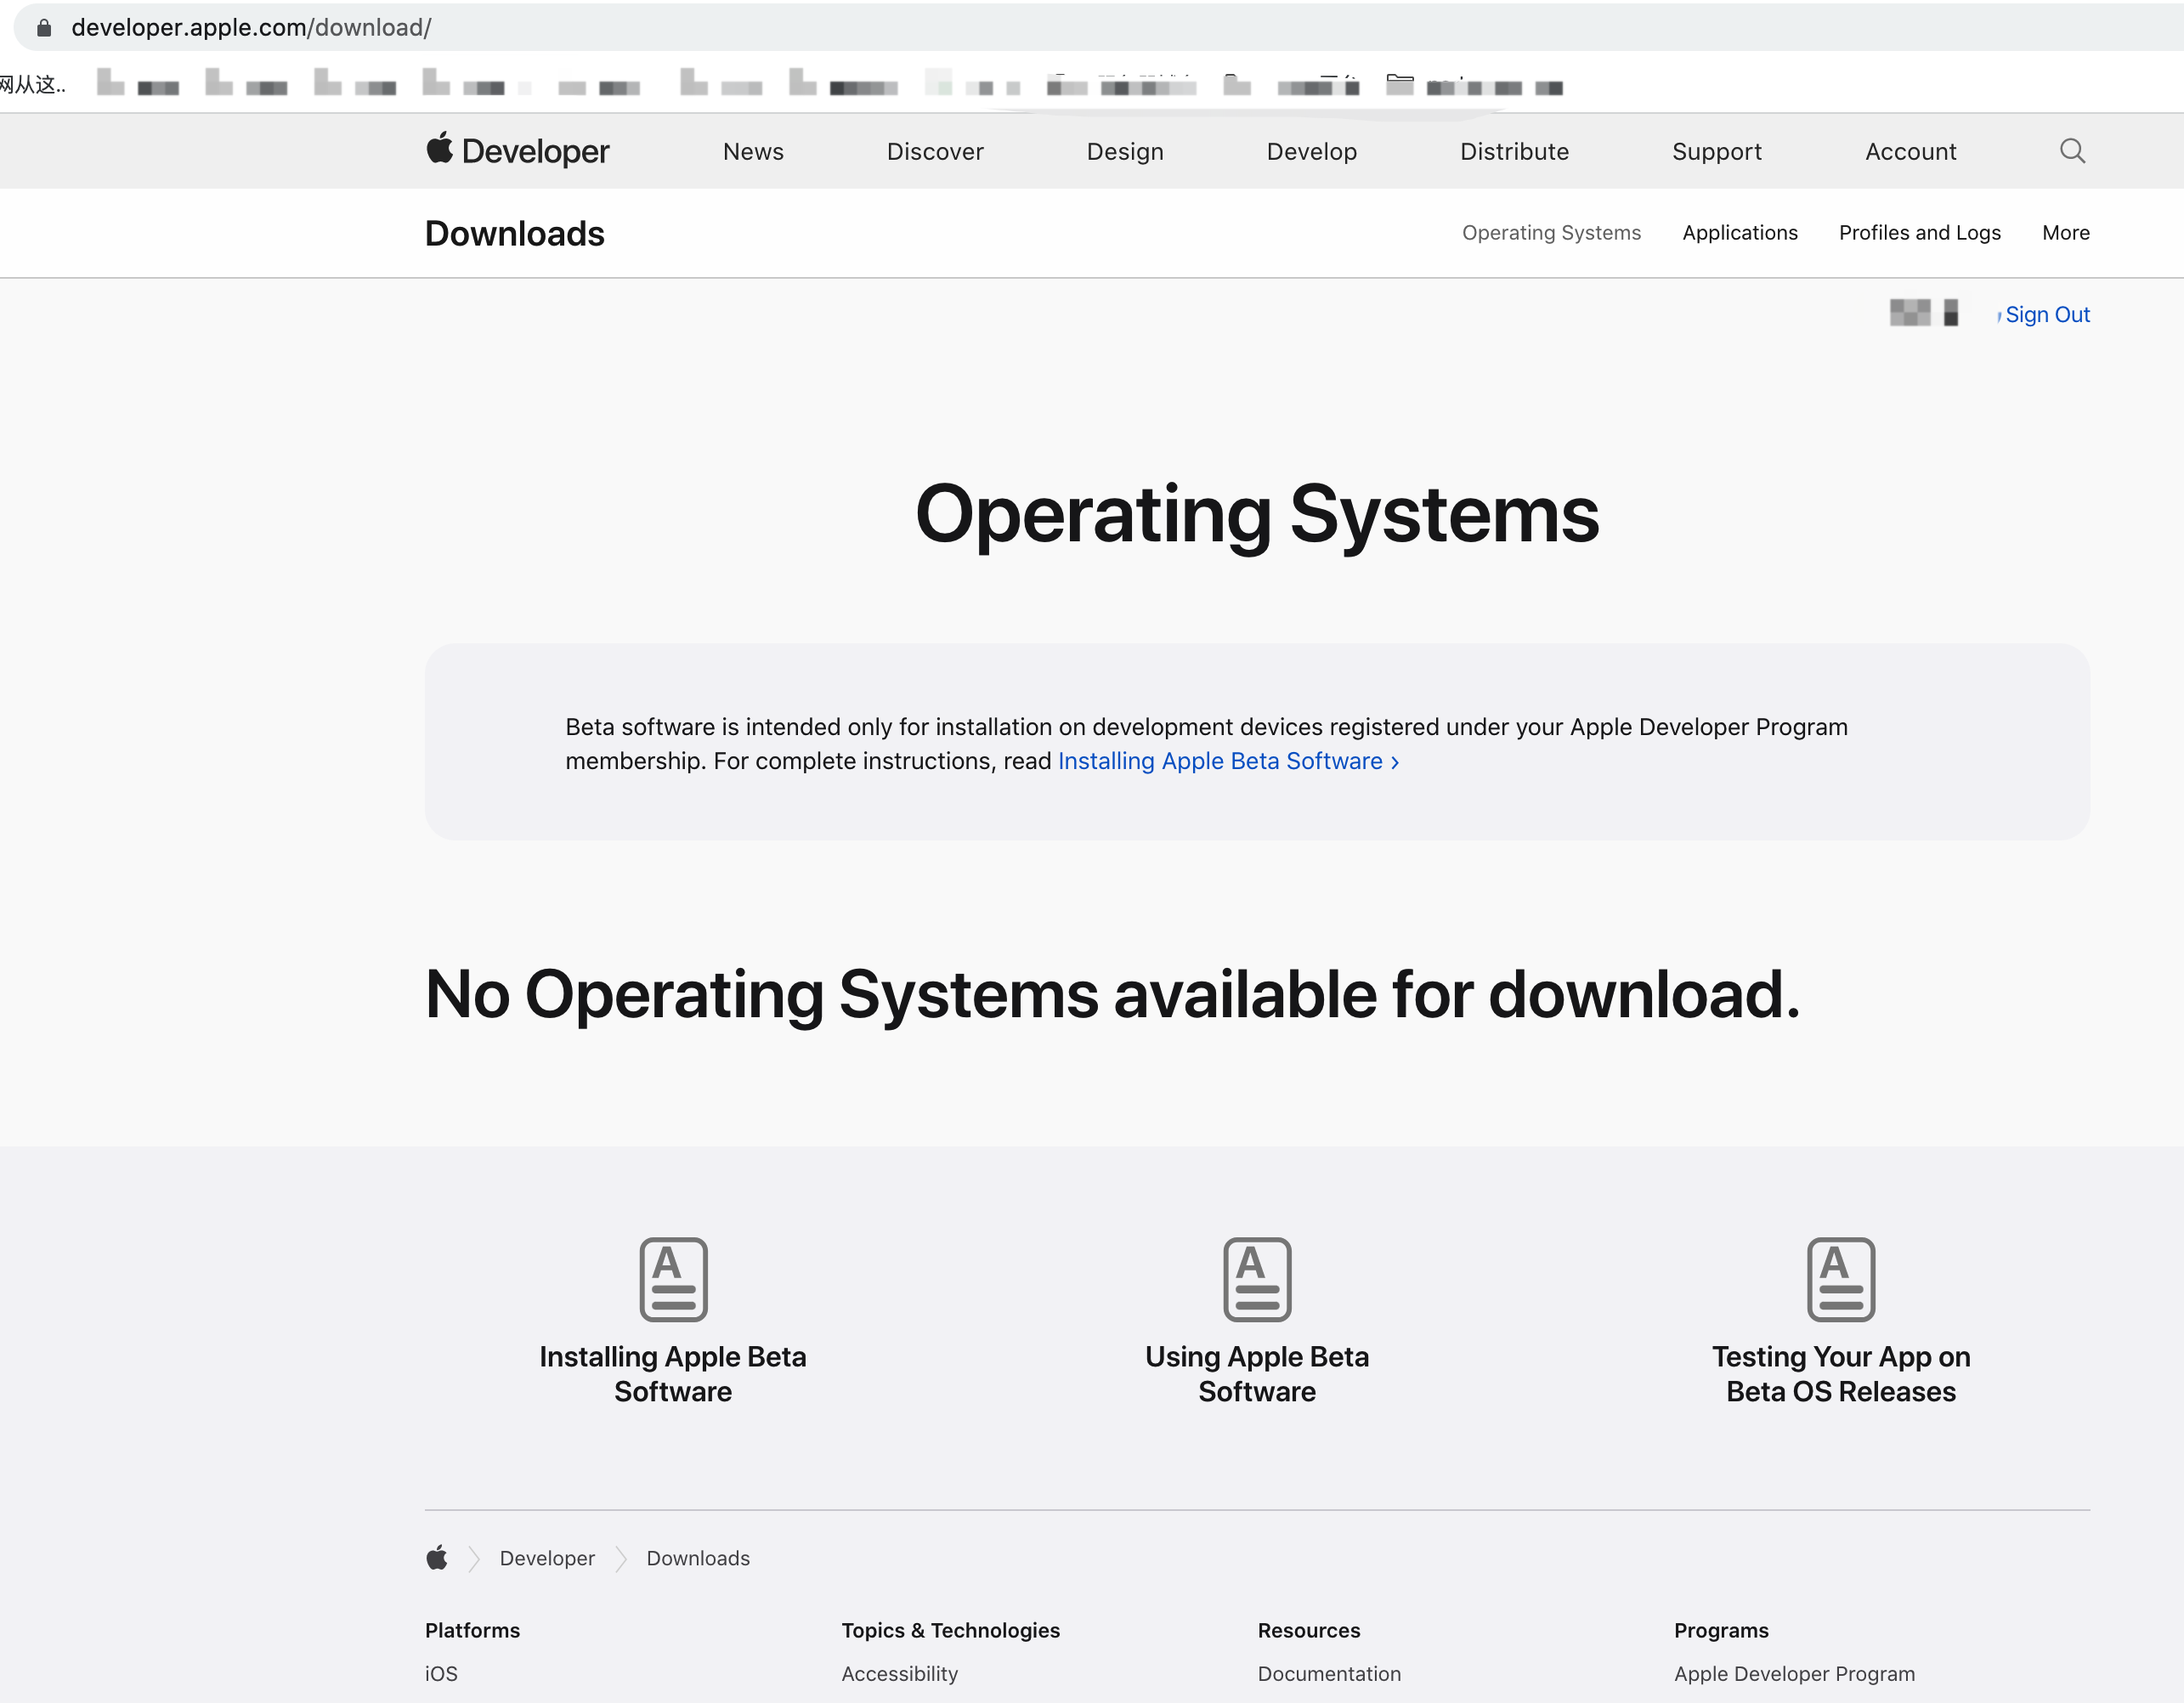Screen dimensions: 2184x1703
Task: Switch to Profiles and Logs tab
Action: click(x=1919, y=233)
